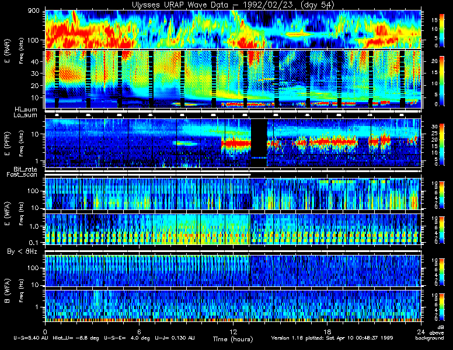The width and height of the screenshot is (453, 350).
Task: Click the 0–30 color scale of the PFR panel
Action: (441, 145)
